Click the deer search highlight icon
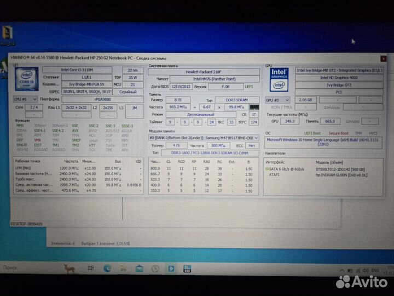The width and height of the screenshot is (394, 296). (69, 269)
